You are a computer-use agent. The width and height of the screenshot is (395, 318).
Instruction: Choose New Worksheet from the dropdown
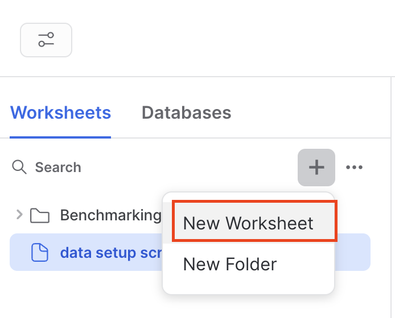point(248,223)
